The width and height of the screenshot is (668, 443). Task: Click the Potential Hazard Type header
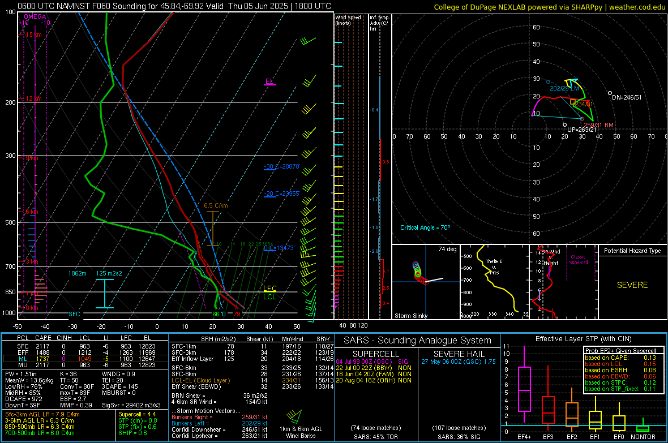(632, 251)
